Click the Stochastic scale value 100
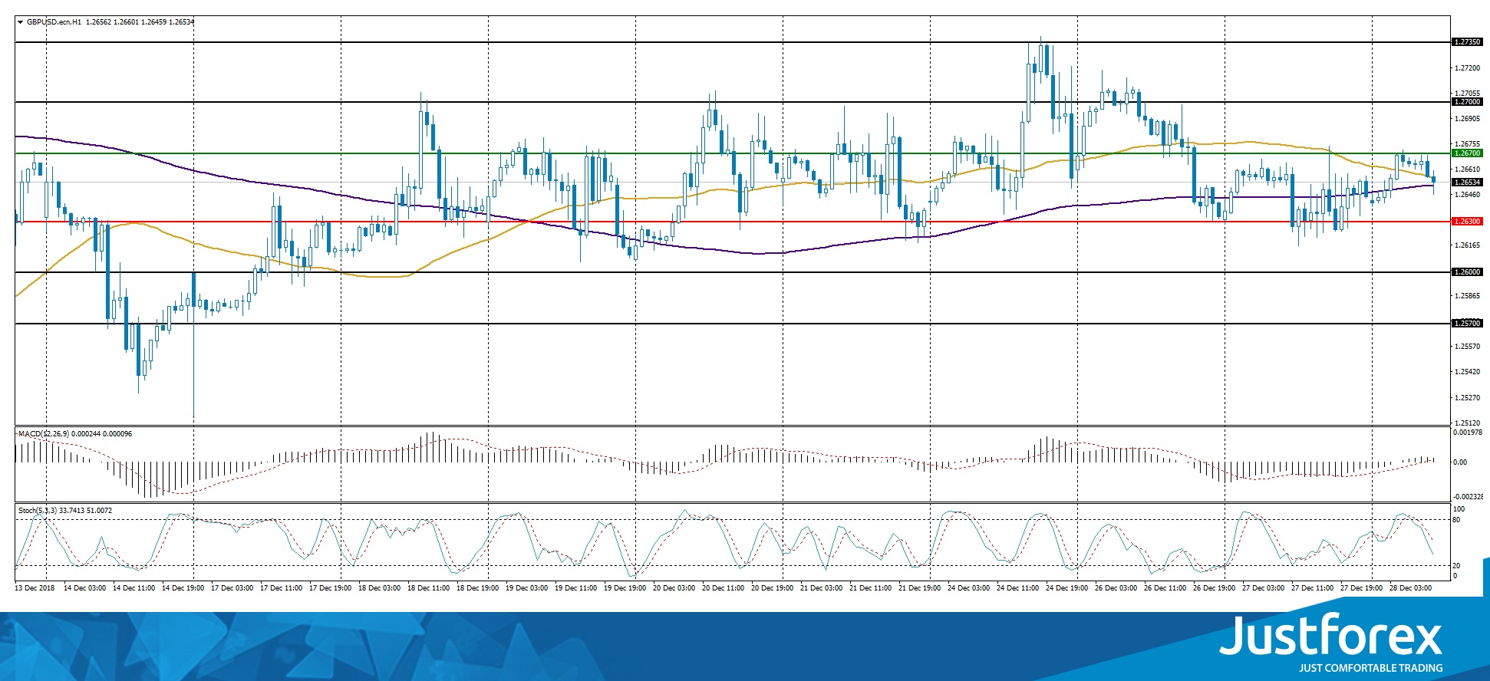This screenshot has width=1490, height=681. click(1459, 509)
